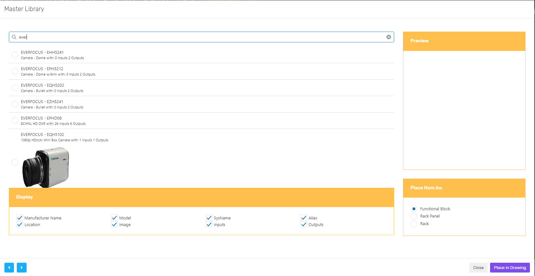
Task: Go to next page arrow button
Action: pyautogui.click(x=22, y=267)
